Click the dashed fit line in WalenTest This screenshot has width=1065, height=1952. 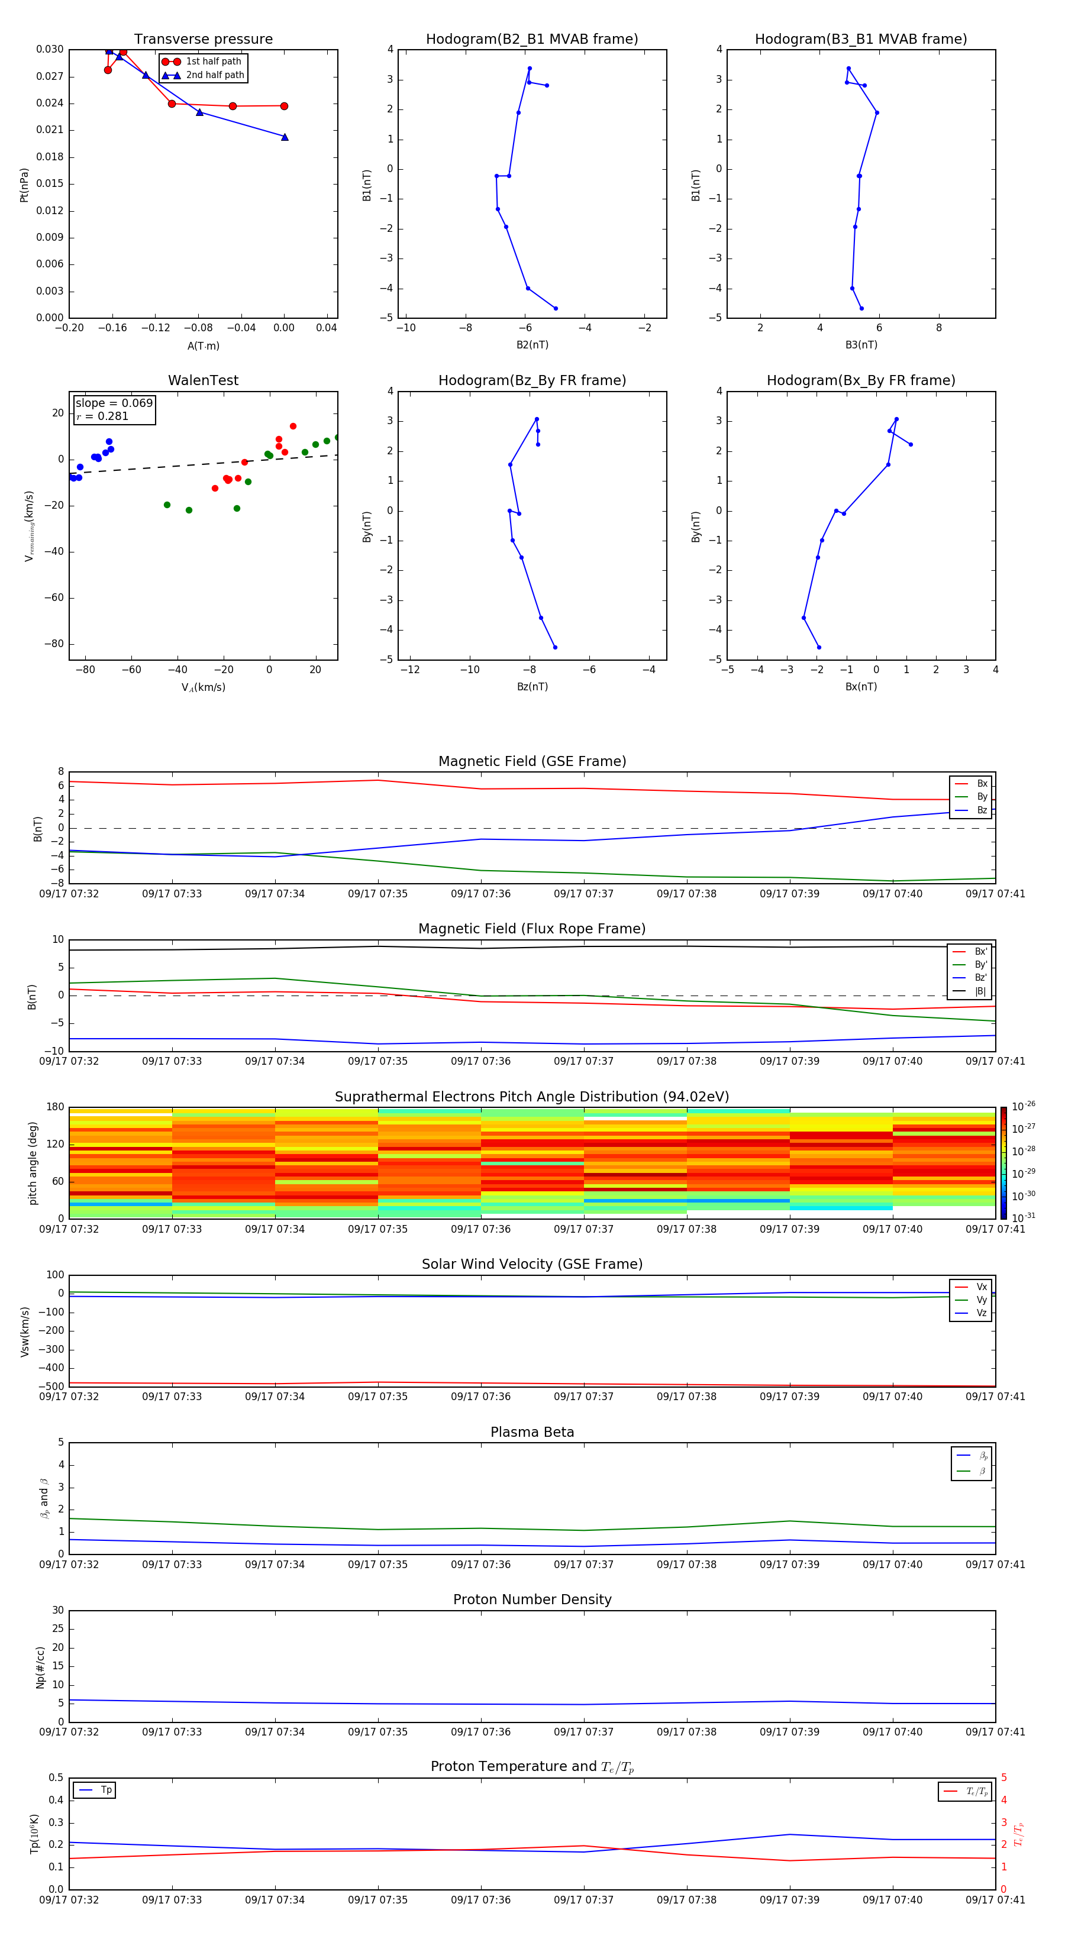point(203,464)
